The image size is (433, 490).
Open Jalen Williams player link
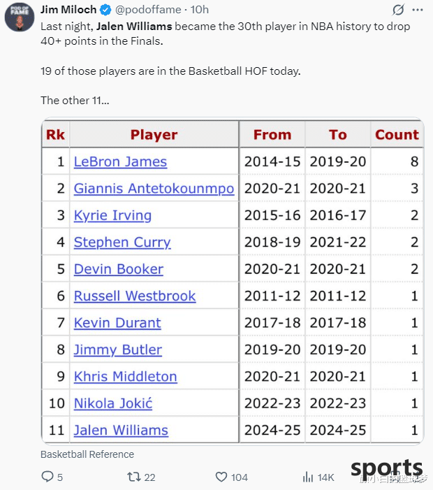pos(121,431)
